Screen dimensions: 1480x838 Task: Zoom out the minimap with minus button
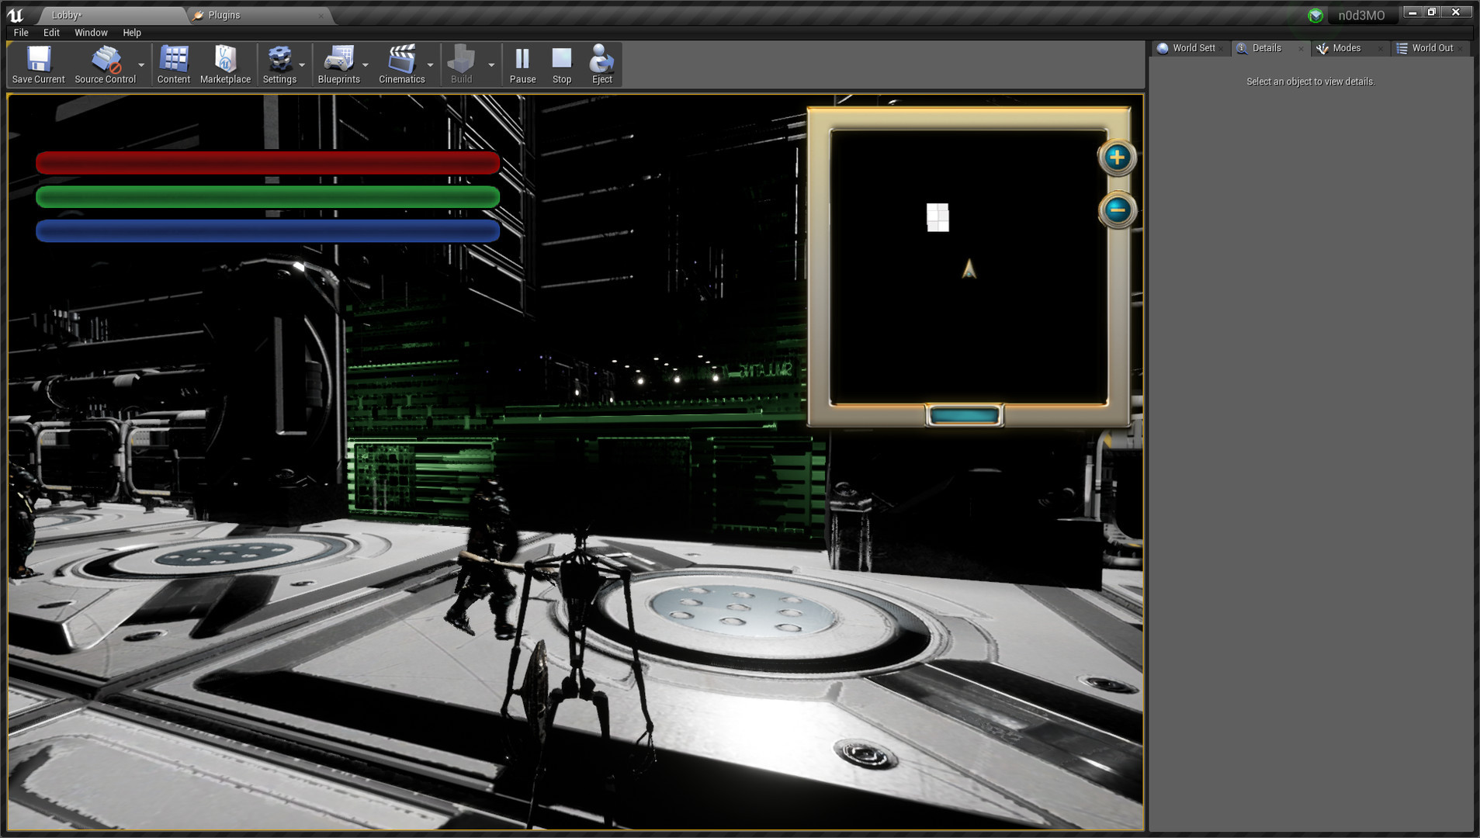click(x=1117, y=209)
